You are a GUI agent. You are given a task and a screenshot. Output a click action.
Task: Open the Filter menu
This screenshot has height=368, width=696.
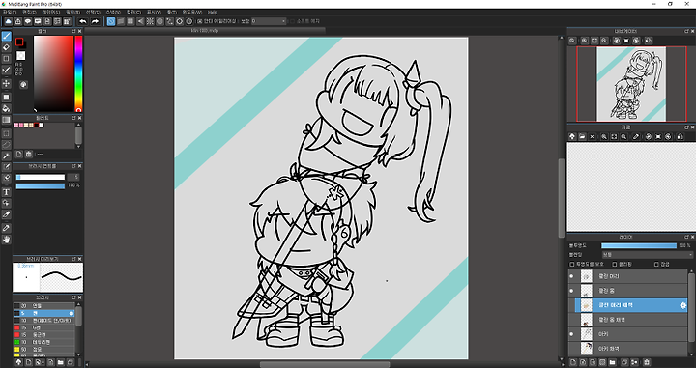click(72, 13)
